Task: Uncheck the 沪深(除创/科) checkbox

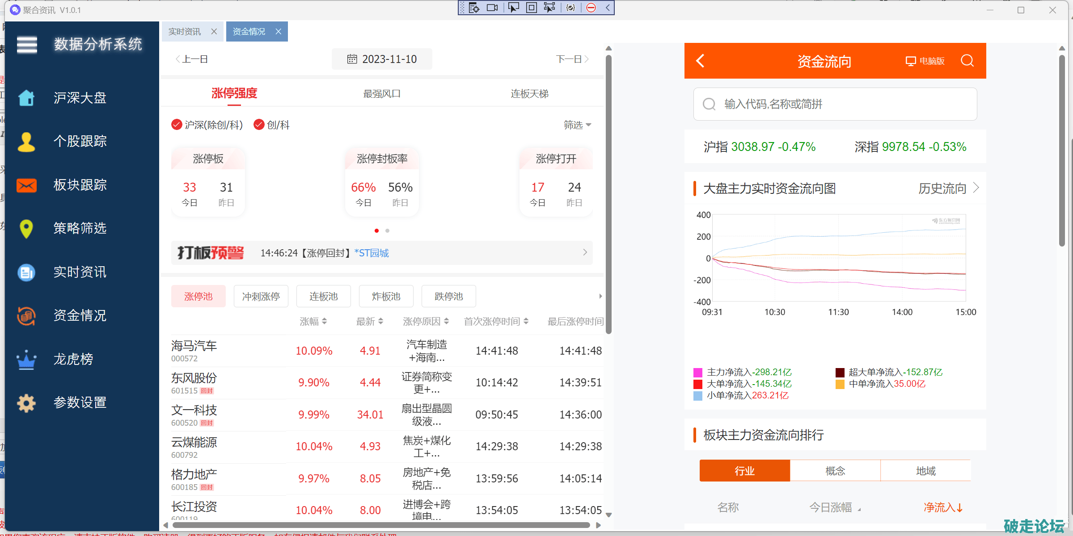Action: pos(177,125)
